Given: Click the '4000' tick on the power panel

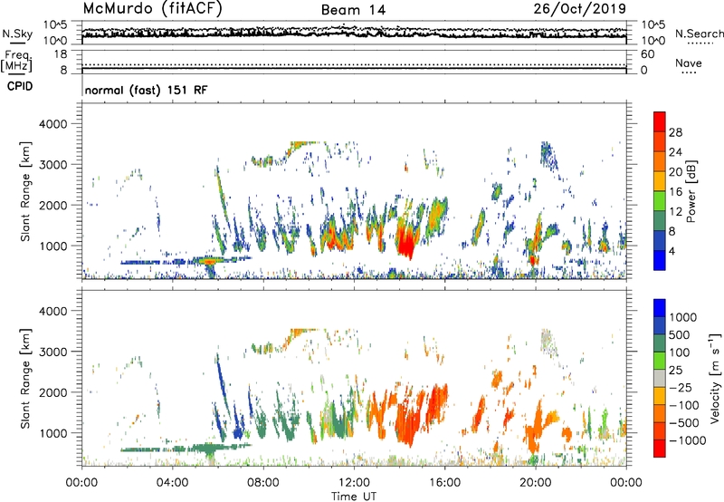Looking at the screenshot, I should tap(52, 124).
